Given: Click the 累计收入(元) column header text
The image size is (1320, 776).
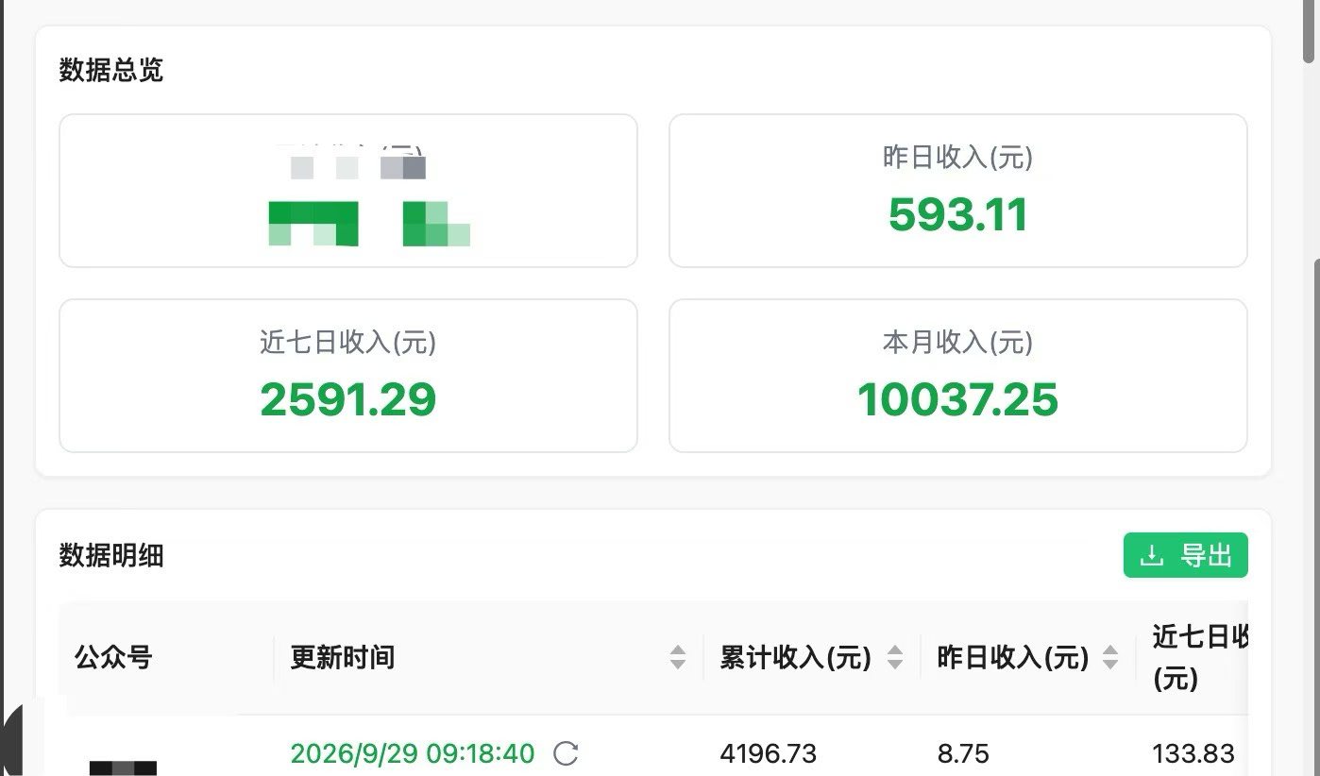Looking at the screenshot, I should (x=795, y=657).
